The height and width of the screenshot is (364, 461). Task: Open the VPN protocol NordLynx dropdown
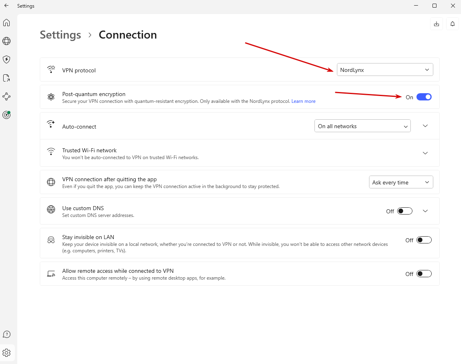(385, 70)
